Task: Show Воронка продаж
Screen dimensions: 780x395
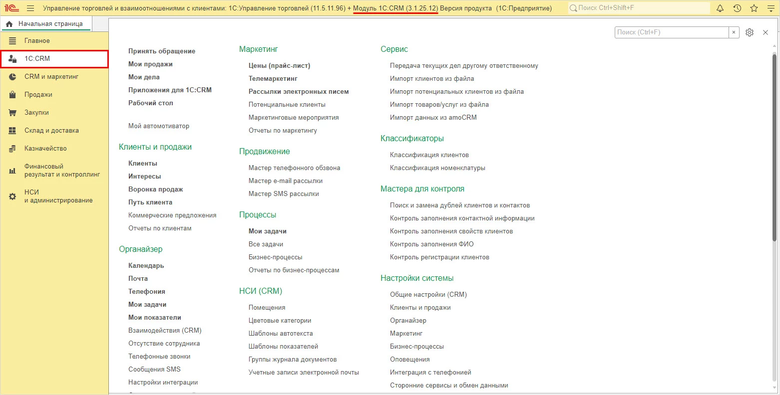Action: click(156, 190)
